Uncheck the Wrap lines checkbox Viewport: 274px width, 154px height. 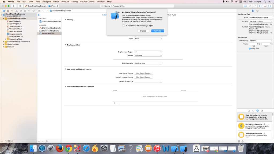click(250, 49)
